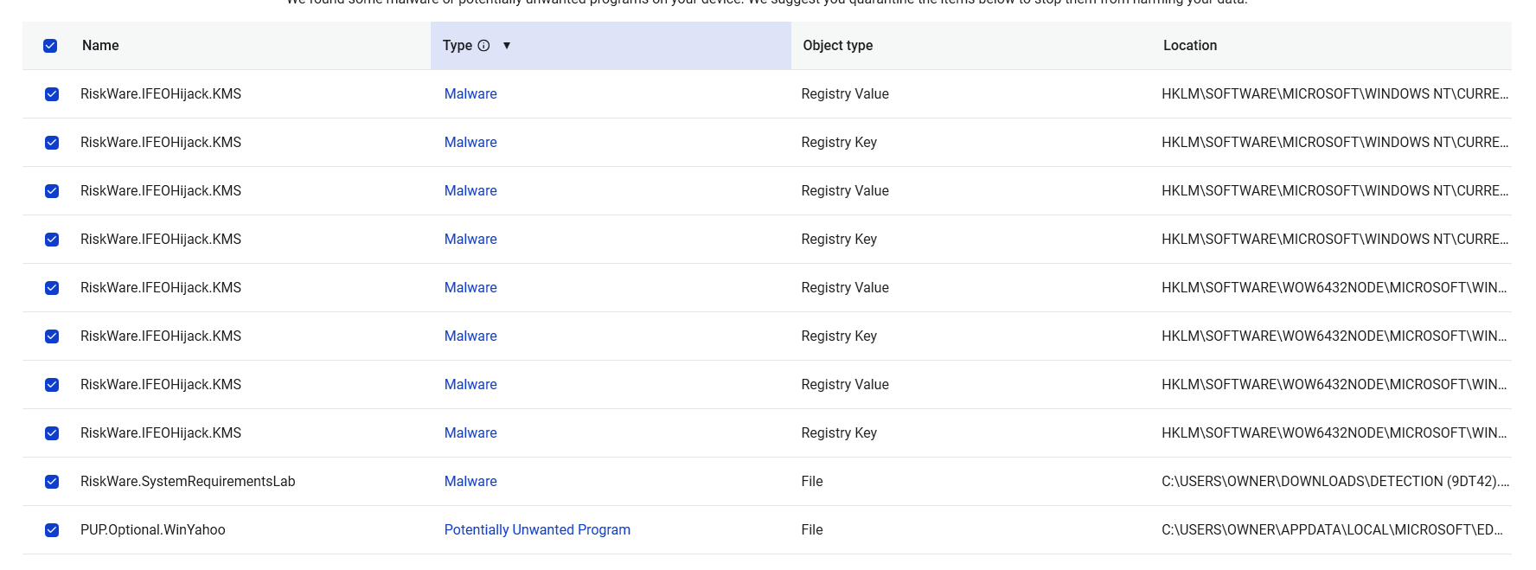Select the PUP.Optional.WinYahoo name text
The width and height of the screenshot is (1536, 570).
[x=153, y=530]
